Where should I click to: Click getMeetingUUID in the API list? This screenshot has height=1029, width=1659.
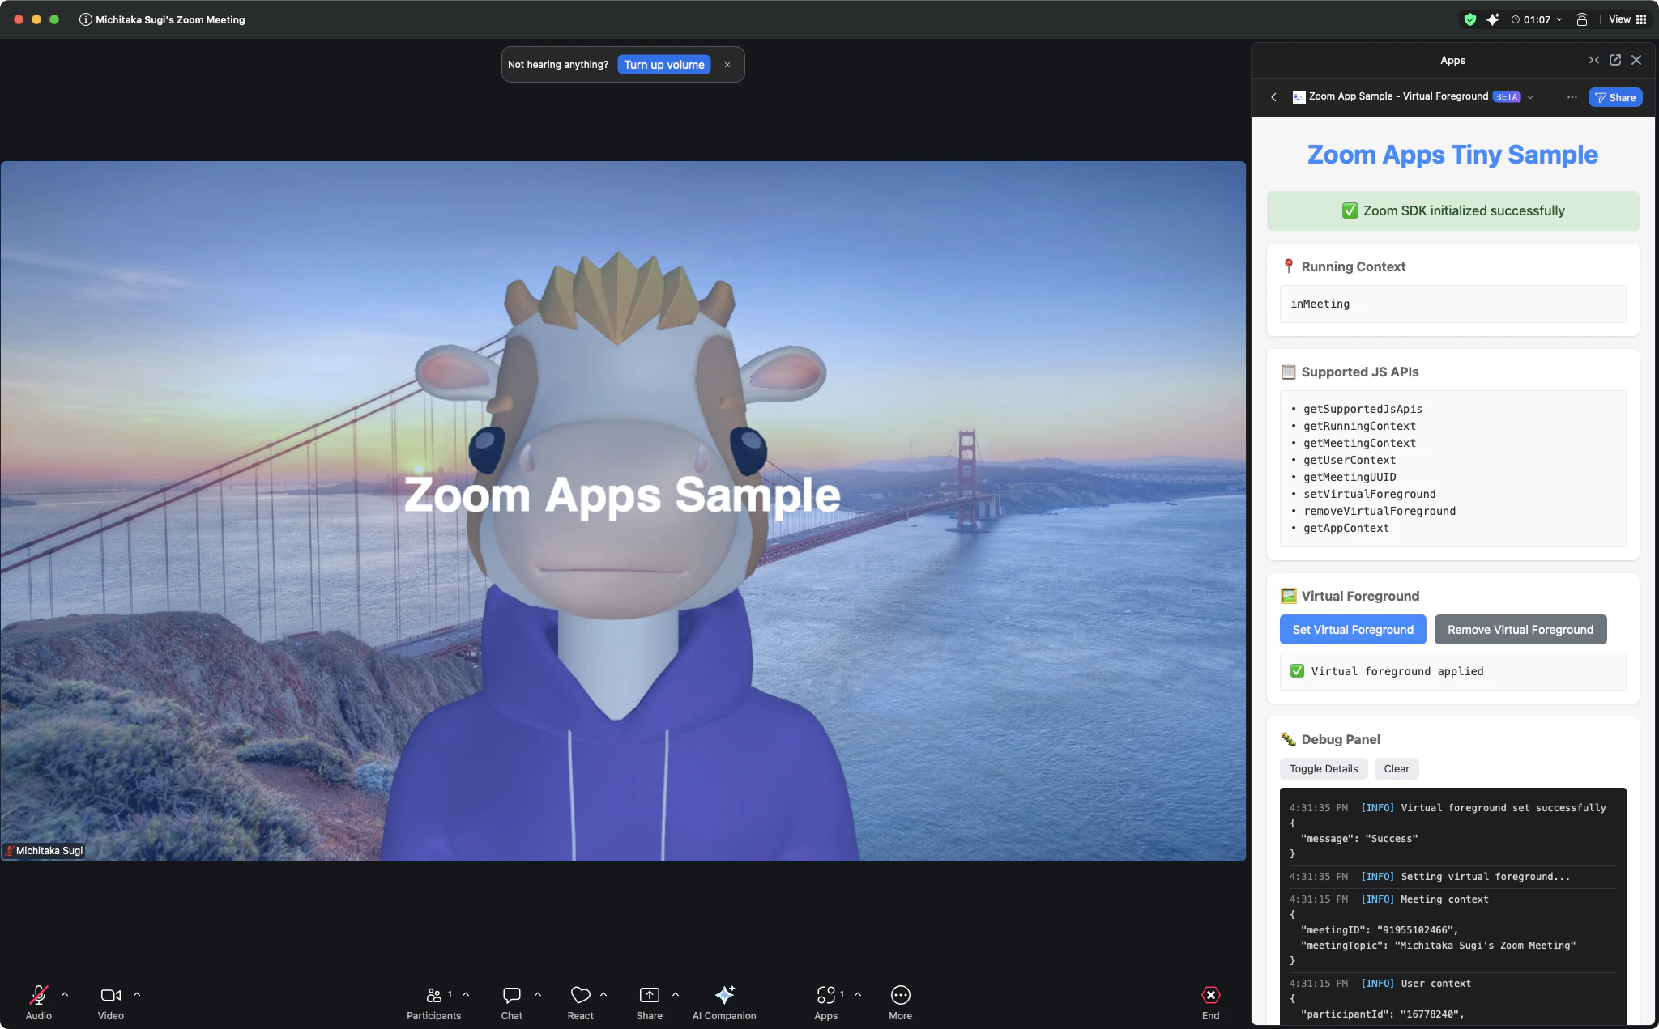click(x=1350, y=477)
